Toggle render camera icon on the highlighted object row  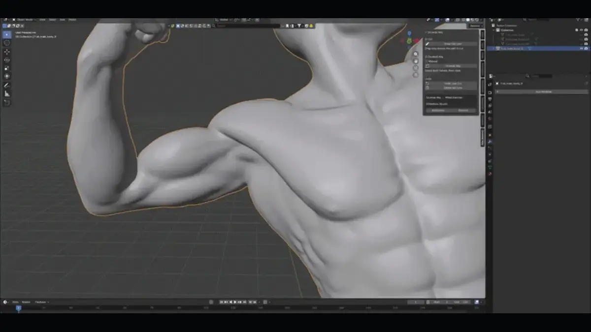586,48
